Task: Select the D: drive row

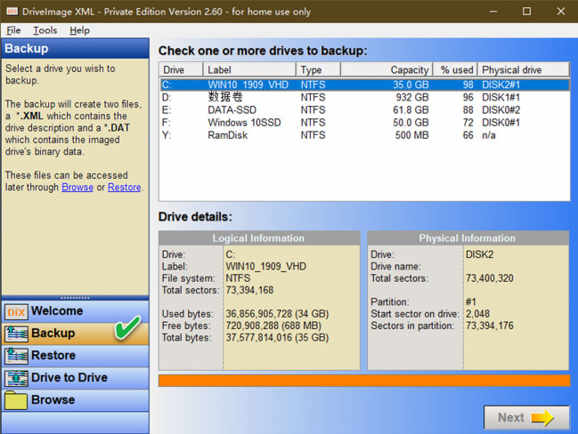Action: pyautogui.click(x=364, y=97)
